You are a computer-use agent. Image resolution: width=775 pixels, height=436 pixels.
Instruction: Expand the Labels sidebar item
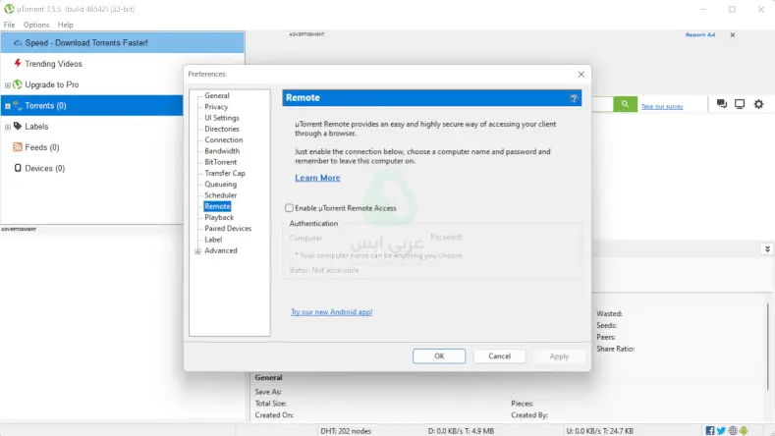pos(8,127)
